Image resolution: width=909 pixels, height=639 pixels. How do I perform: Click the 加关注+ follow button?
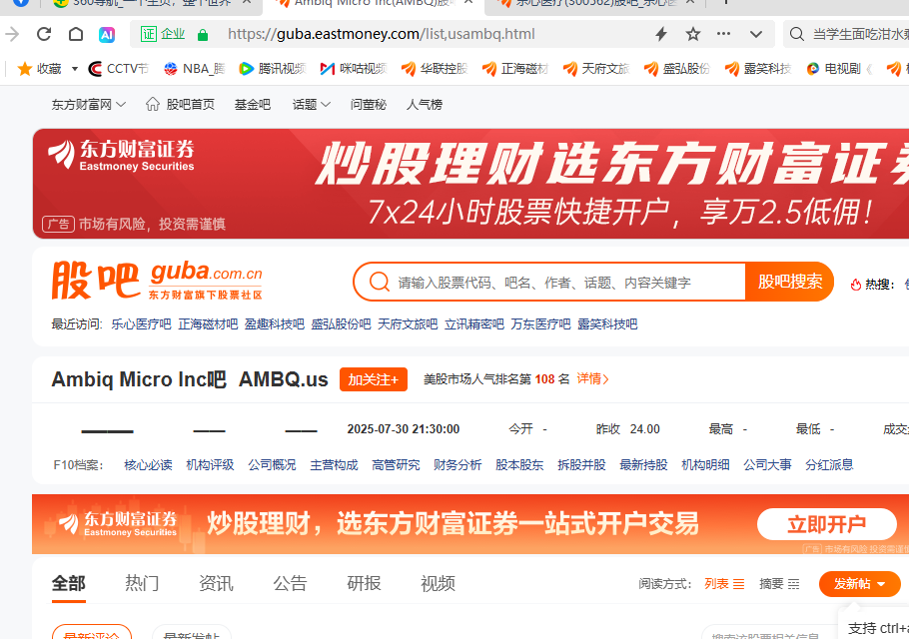click(374, 379)
